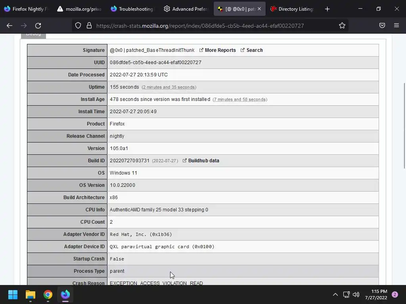This screenshot has height=304, width=406.
Task: Click Startup Crash 'False' value
Action: (117, 259)
